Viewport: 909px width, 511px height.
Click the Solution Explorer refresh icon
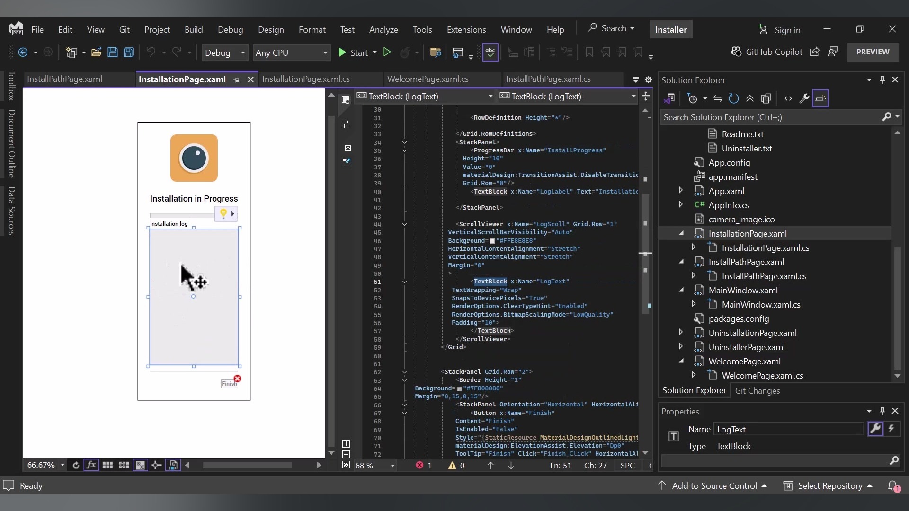tap(733, 98)
